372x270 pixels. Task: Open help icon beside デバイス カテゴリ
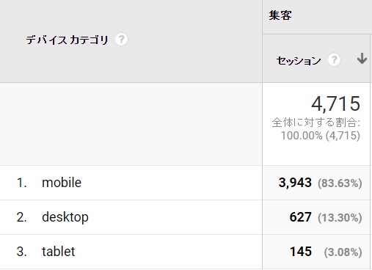(x=121, y=40)
